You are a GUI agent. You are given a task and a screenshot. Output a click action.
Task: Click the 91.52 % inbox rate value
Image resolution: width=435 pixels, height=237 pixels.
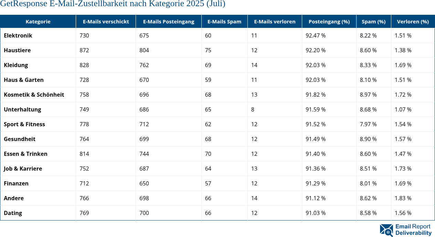[316, 124]
